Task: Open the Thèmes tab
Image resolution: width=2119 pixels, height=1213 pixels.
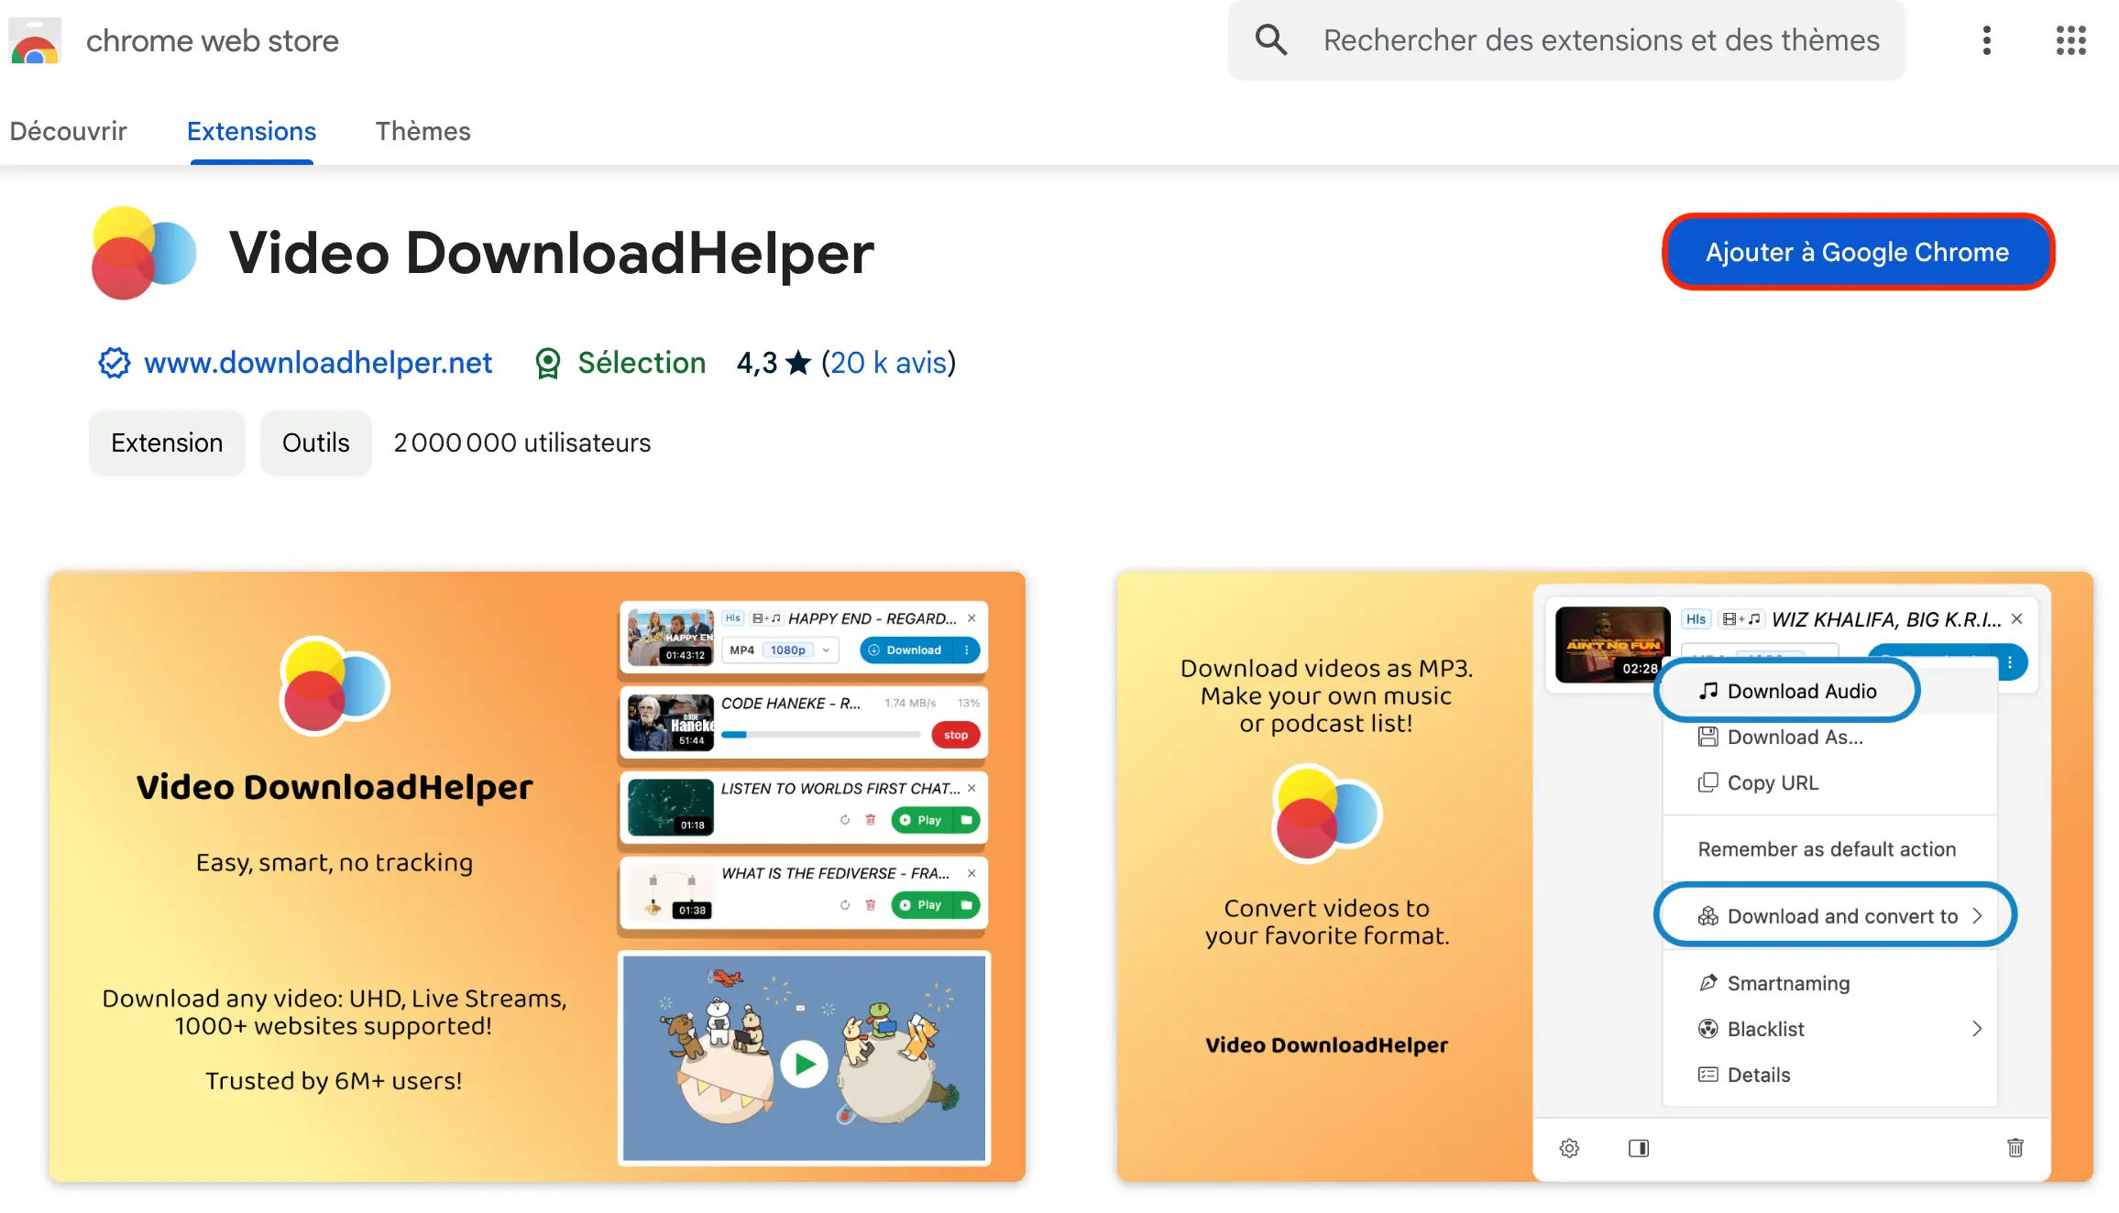Action: tap(423, 131)
